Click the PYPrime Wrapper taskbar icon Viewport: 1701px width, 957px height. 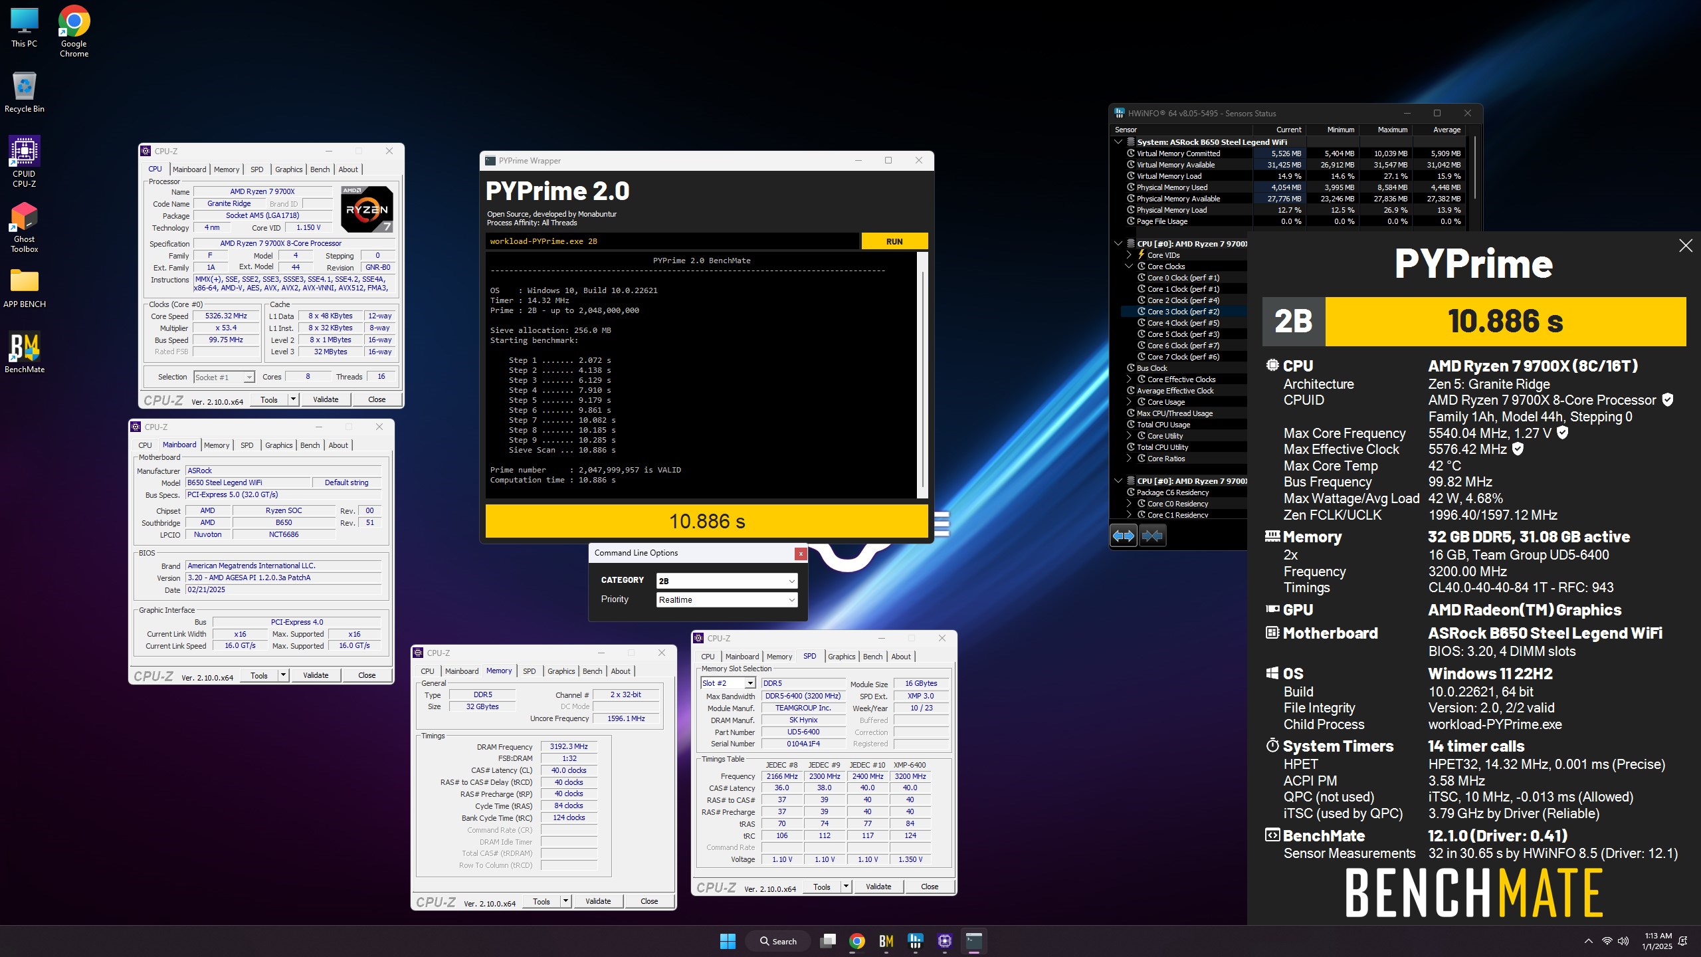[974, 941]
